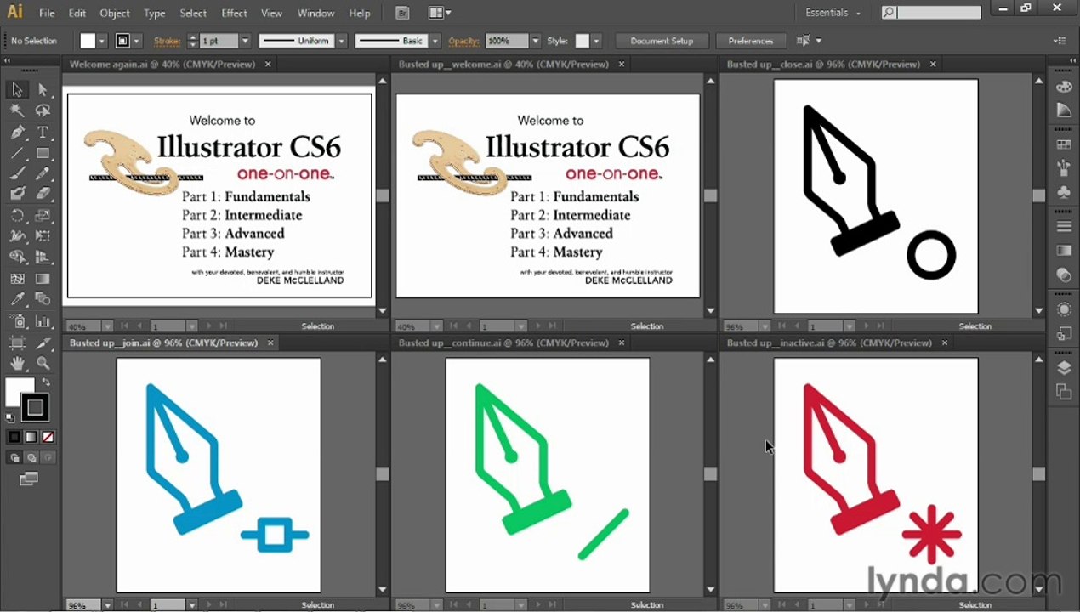Open the Object menu
This screenshot has width=1080, height=612.
115,13
